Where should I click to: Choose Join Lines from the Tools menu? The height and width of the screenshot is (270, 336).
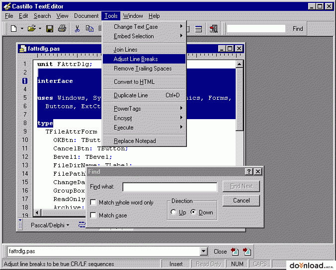pyautogui.click(x=145, y=50)
